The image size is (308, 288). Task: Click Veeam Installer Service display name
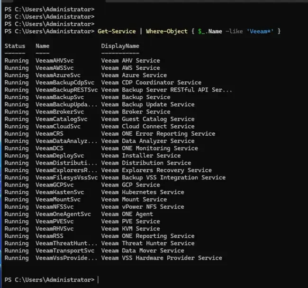[141, 156]
